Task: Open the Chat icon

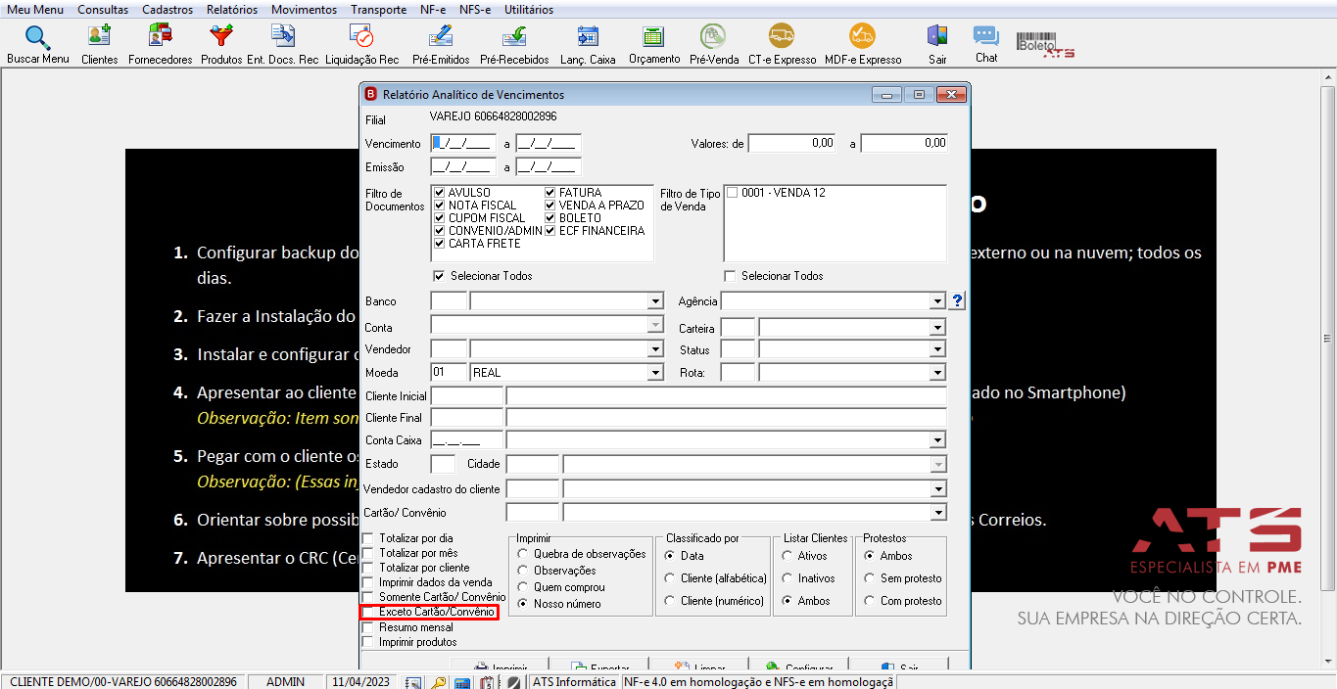Action: pyautogui.click(x=986, y=45)
